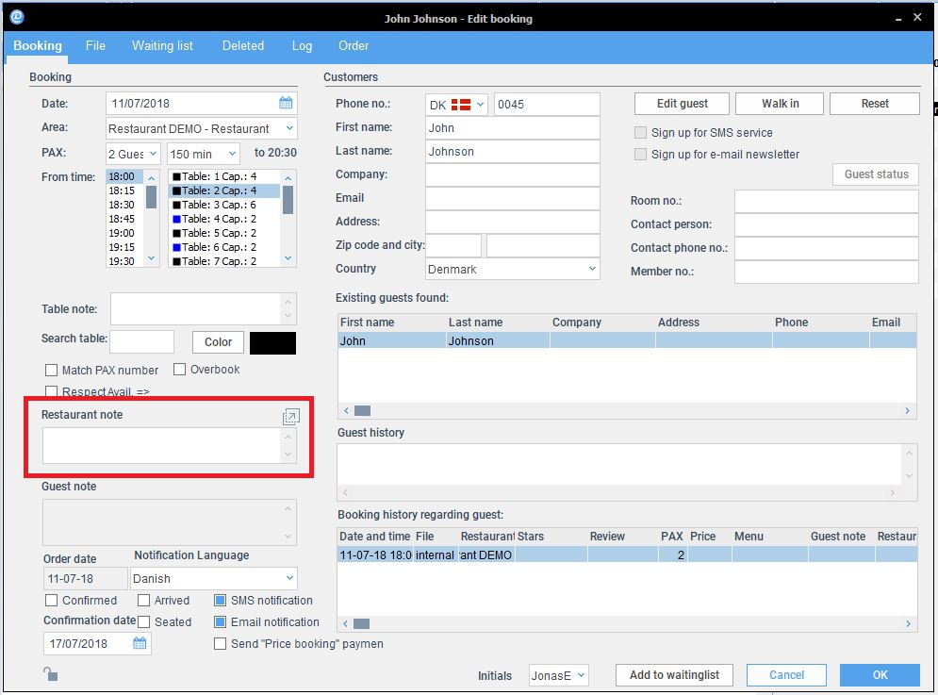The width and height of the screenshot is (938, 695).
Task: Click the Walk in button
Action: pos(780,104)
